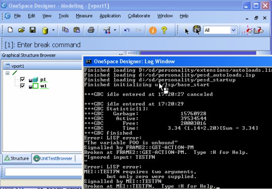272x189 pixels.
Task: Click the New file toolbar icon
Action: click(10, 30)
